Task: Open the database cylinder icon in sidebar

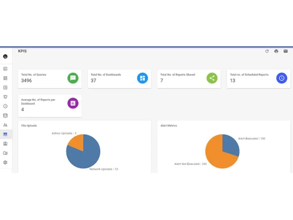Action: coord(5,116)
